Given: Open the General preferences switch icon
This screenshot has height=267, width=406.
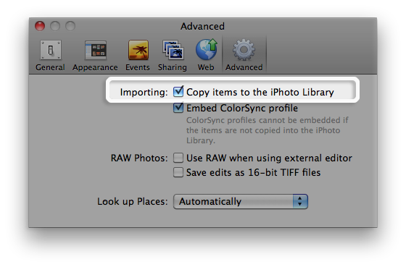Looking at the screenshot, I should click(x=51, y=50).
